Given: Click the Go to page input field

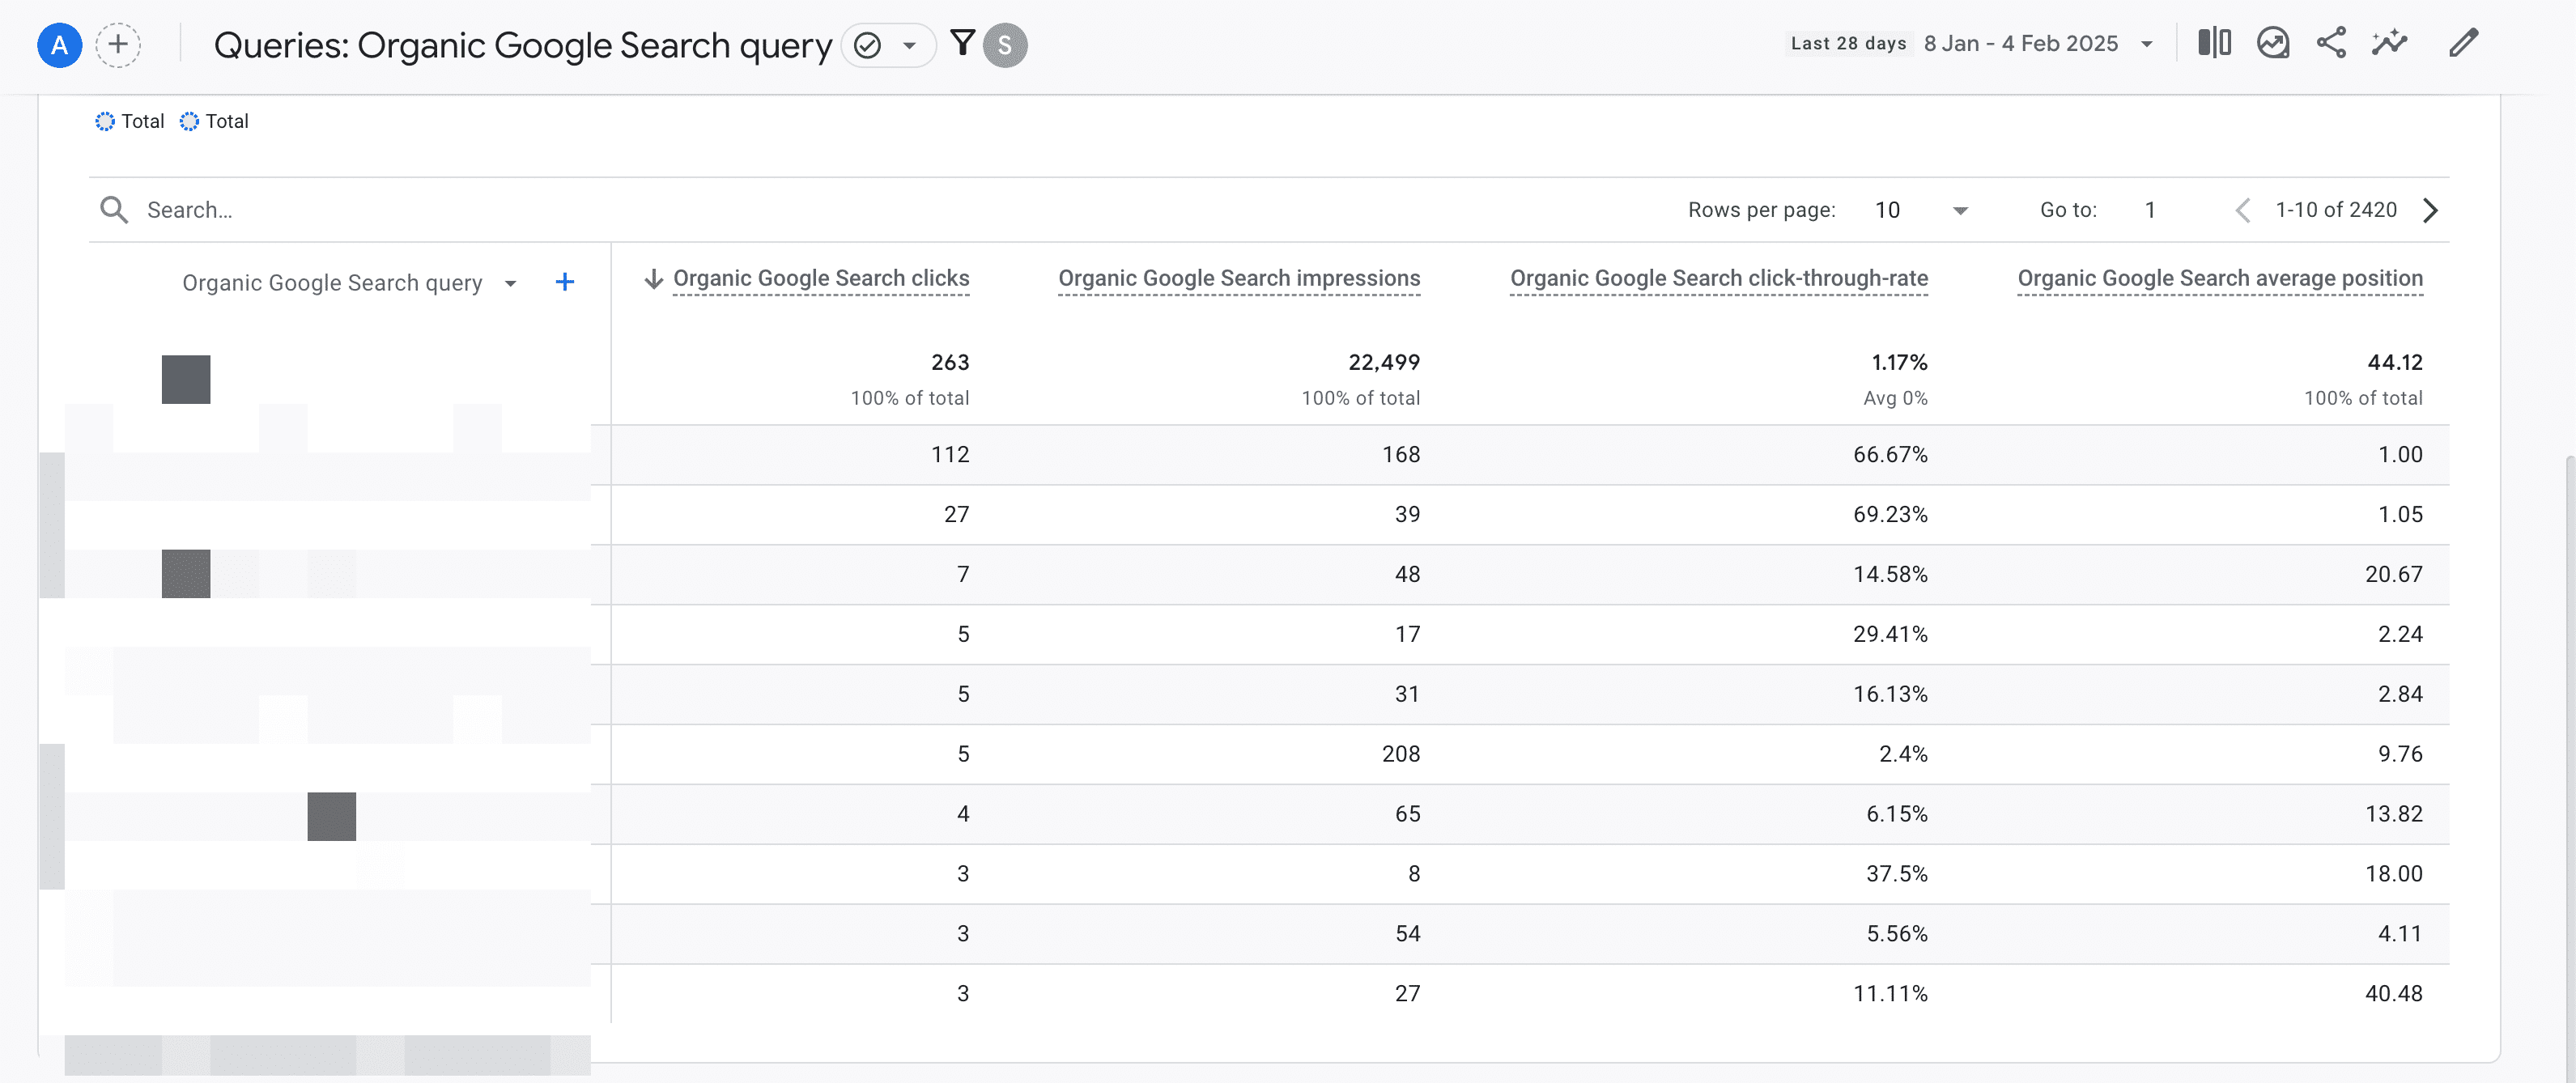Looking at the screenshot, I should 2153,209.
